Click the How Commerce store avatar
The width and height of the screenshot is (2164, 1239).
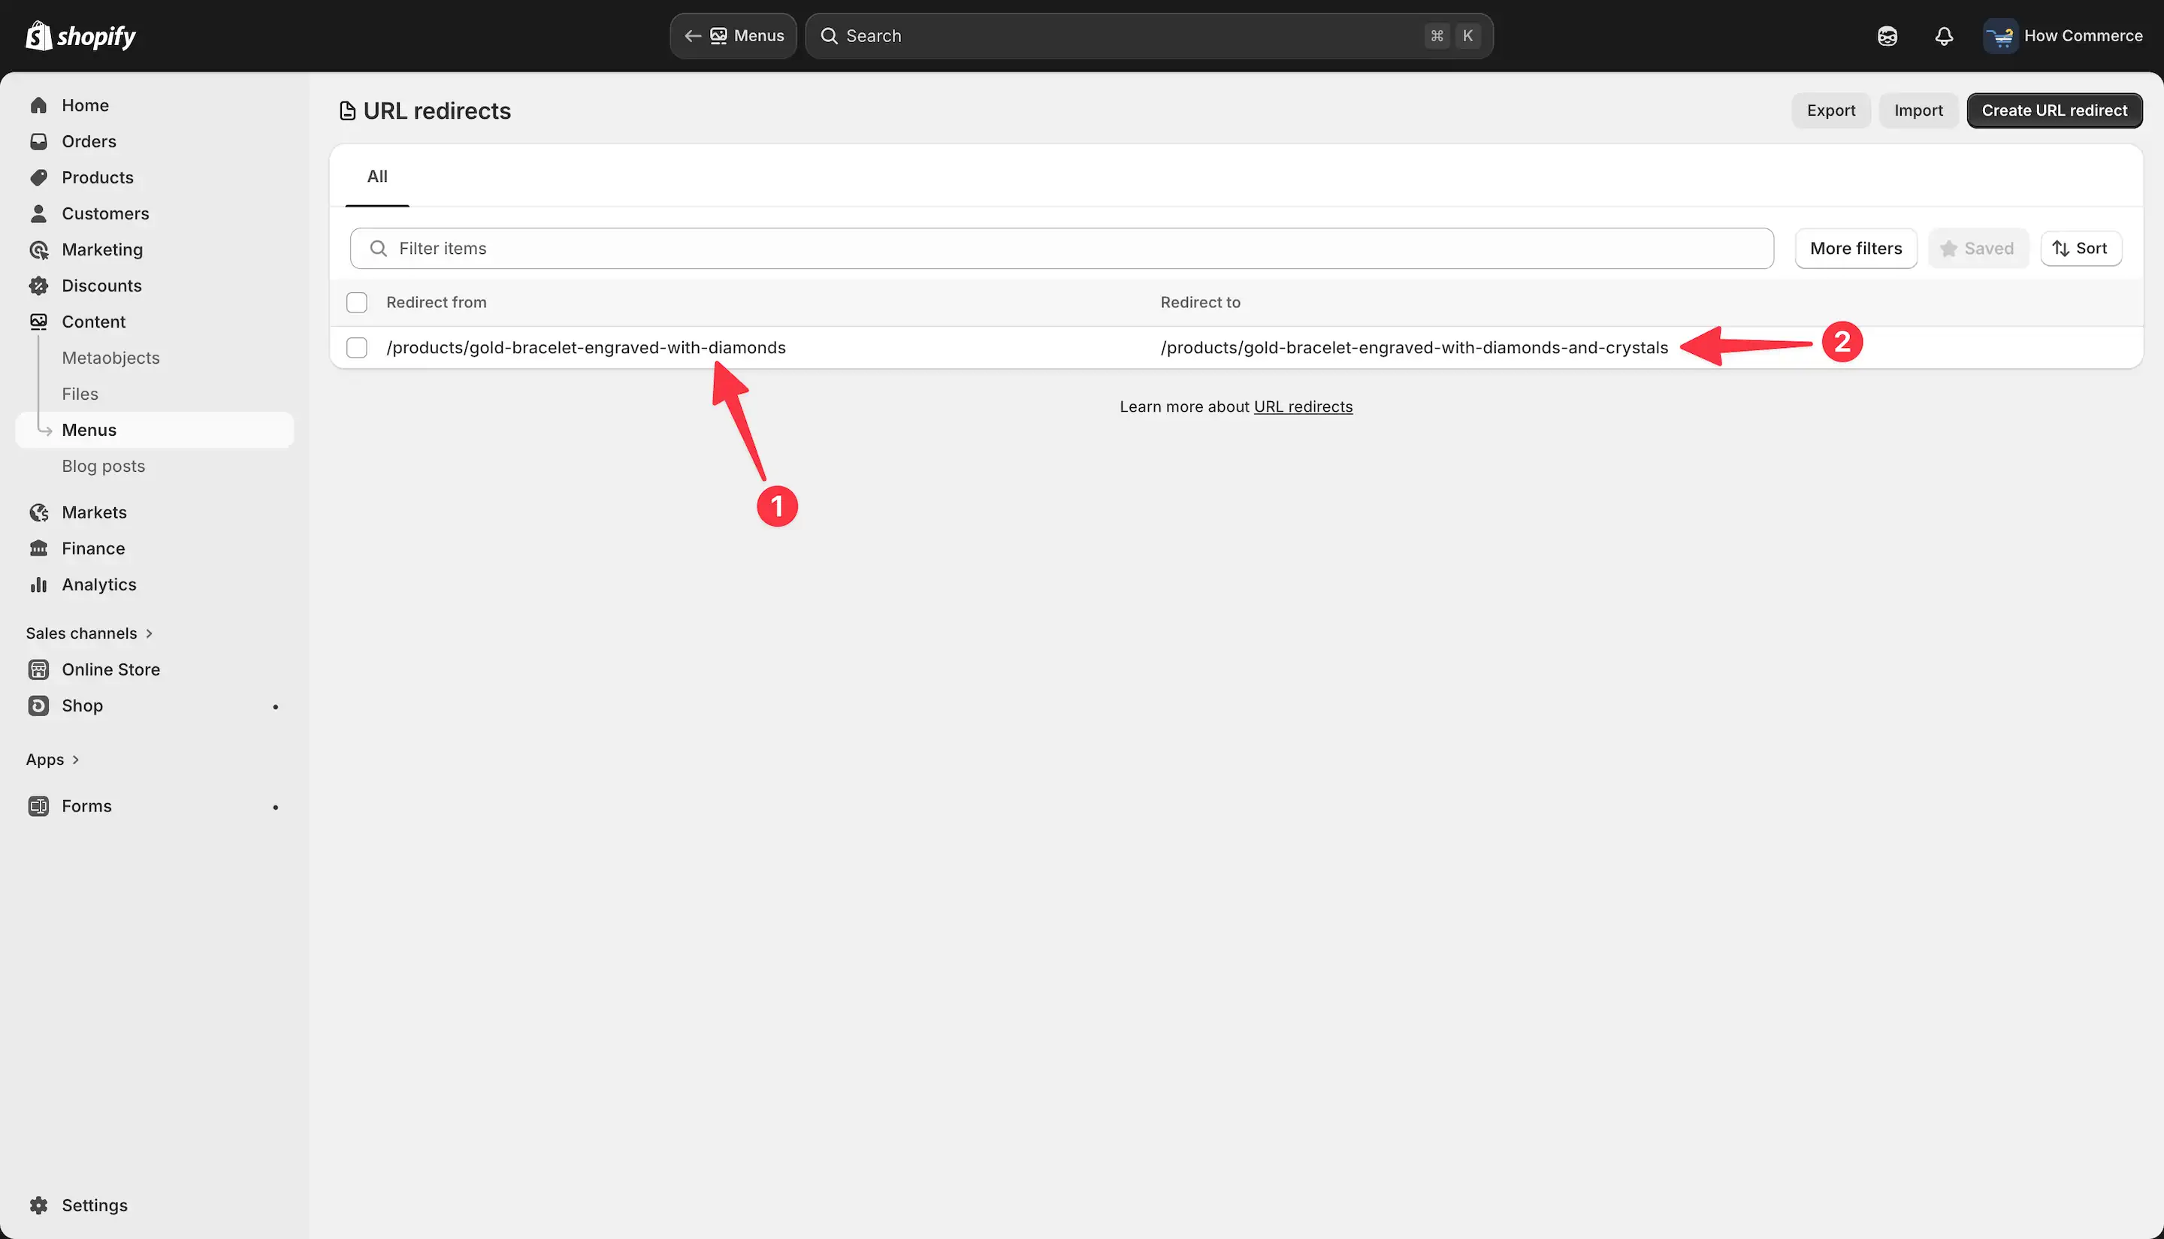click(x=2001, y=36)
